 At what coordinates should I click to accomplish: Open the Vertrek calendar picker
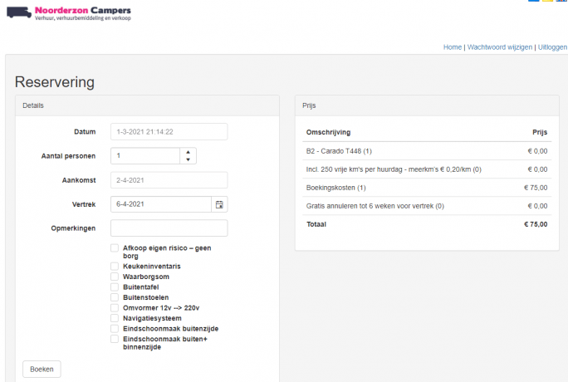(219, 204)
